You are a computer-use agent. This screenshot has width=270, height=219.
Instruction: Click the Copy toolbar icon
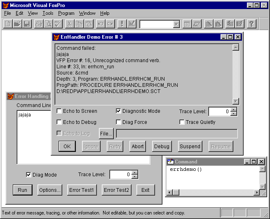[79, 24]
